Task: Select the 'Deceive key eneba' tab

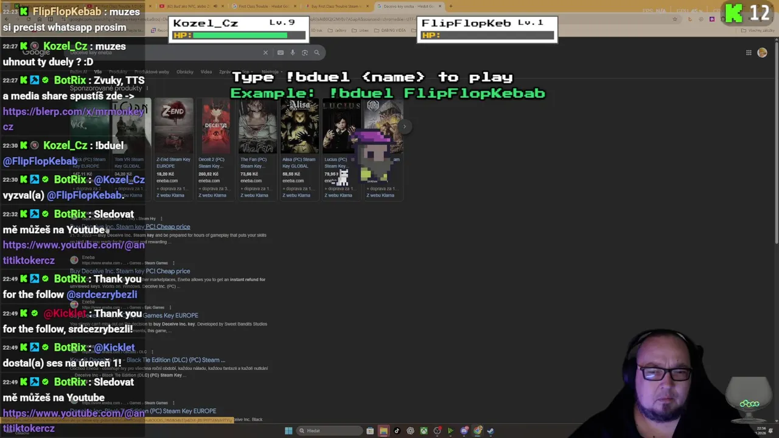Action: 409,6
